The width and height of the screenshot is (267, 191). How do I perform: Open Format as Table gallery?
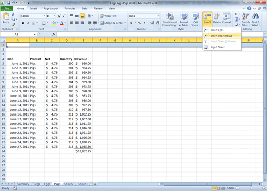(x=184, y=20)
